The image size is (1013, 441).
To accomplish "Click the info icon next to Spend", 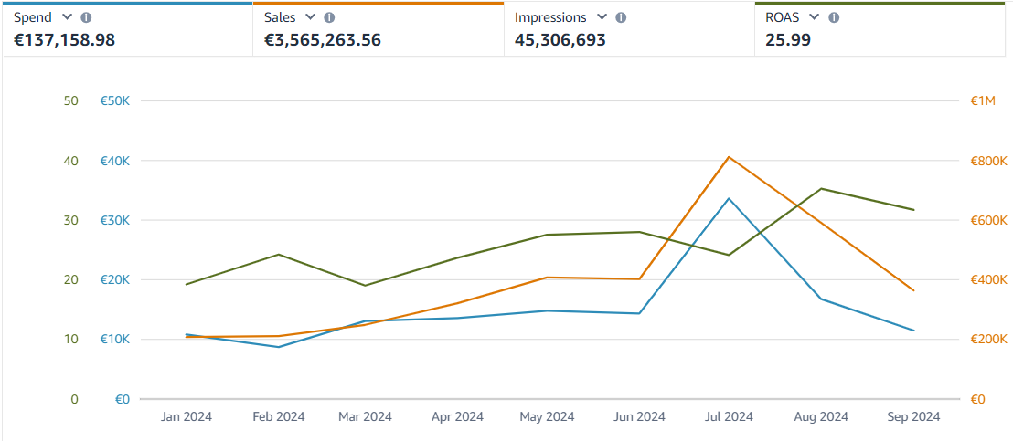I will (86, 17).
